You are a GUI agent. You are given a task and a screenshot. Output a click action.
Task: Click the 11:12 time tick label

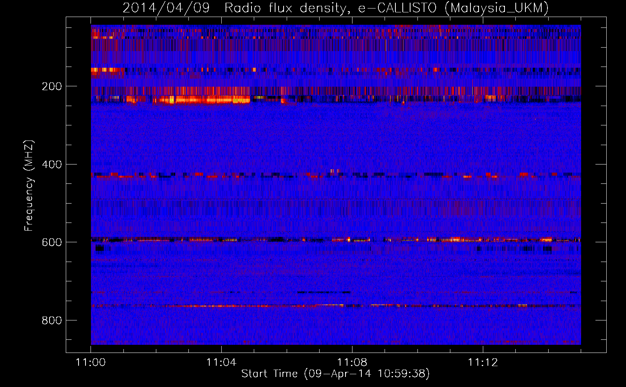pyautogui.click(x=483, y=362)
